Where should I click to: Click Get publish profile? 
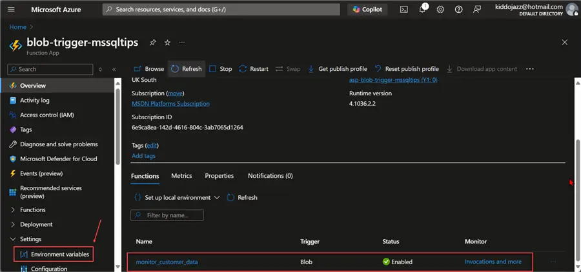tap(338, 69)
